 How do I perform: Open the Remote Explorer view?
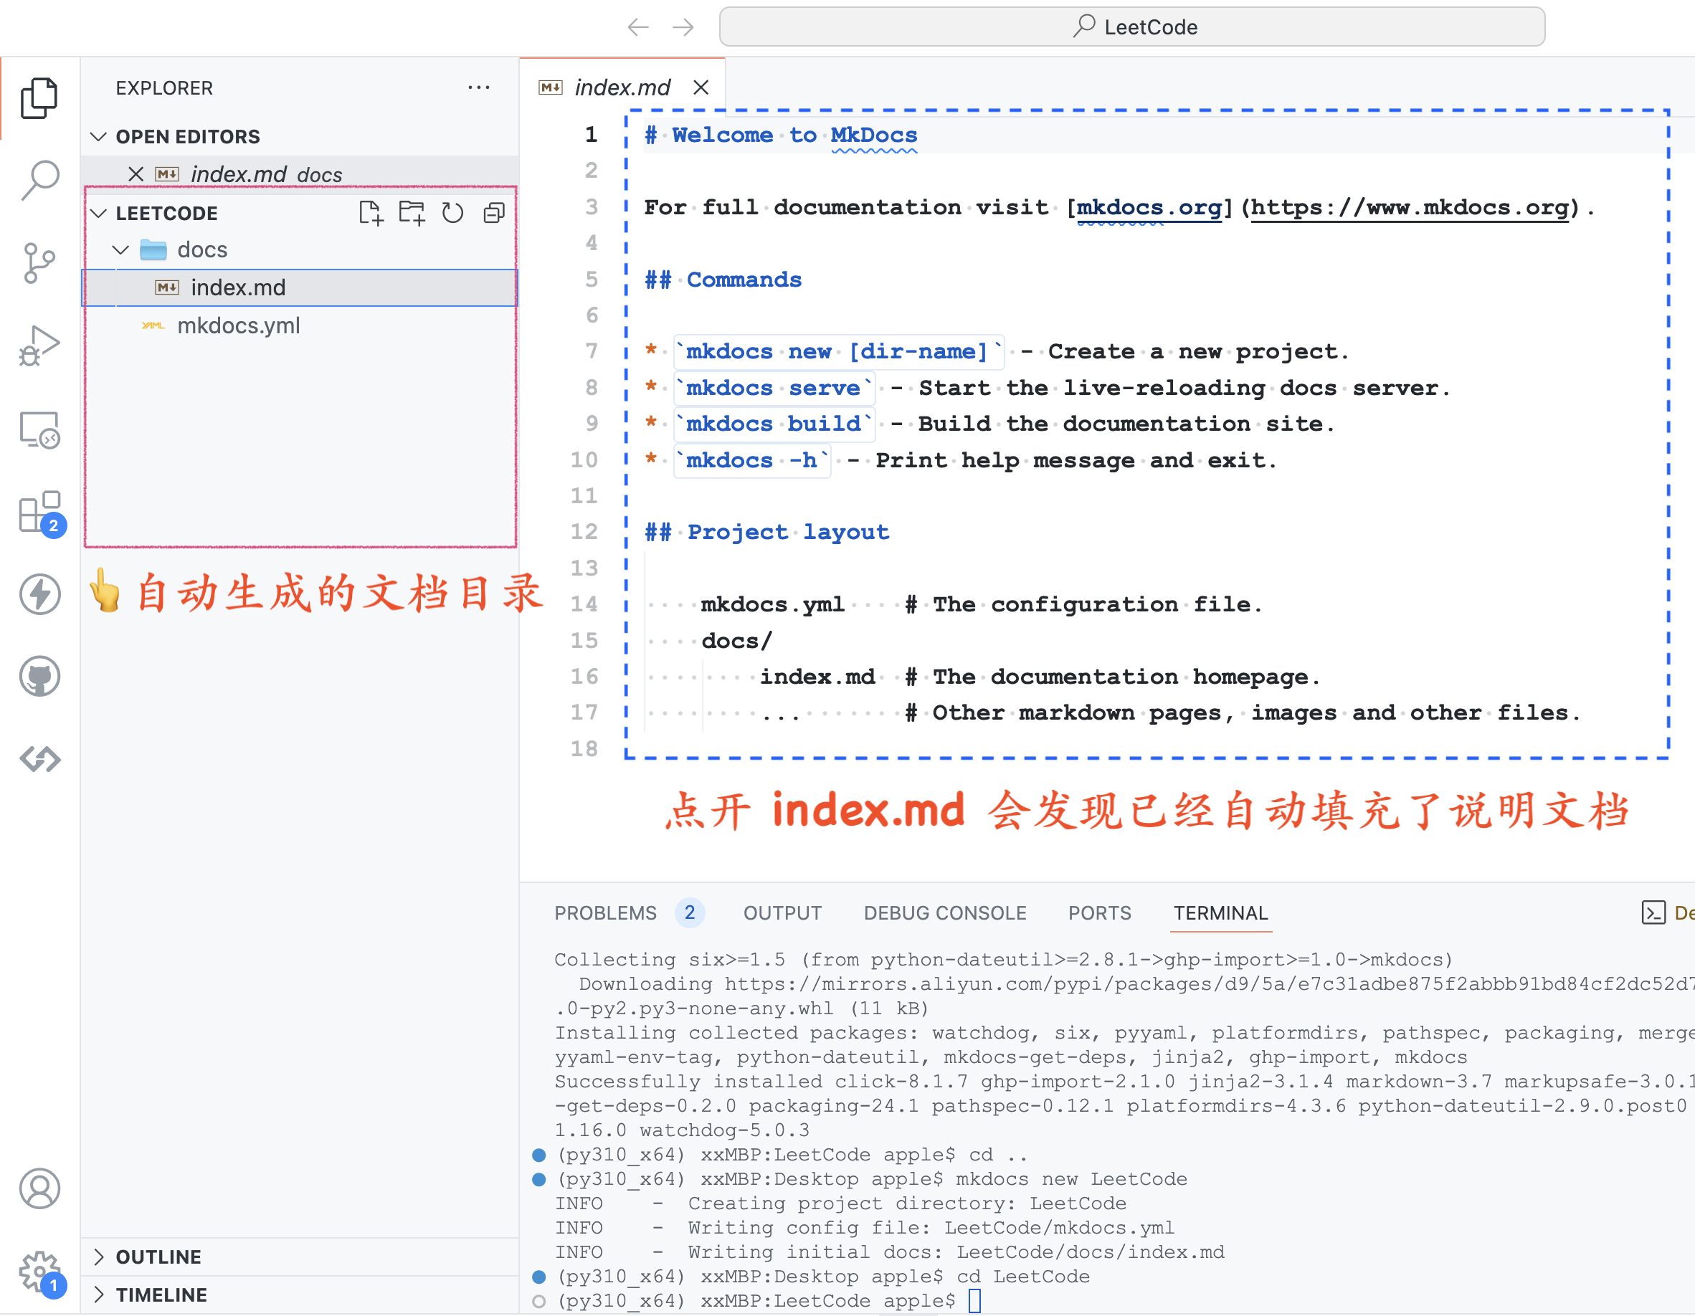click(39, 429)
